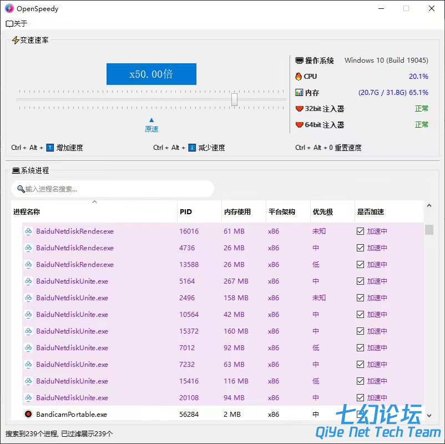Uncheck 加速中 for BaiduNetdiskRender.exe PID 4736
Screen dimensions: 445x444
pos(360,248)
